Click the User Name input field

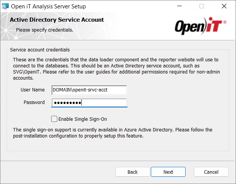pyautogui.click(x=89, y=90)
